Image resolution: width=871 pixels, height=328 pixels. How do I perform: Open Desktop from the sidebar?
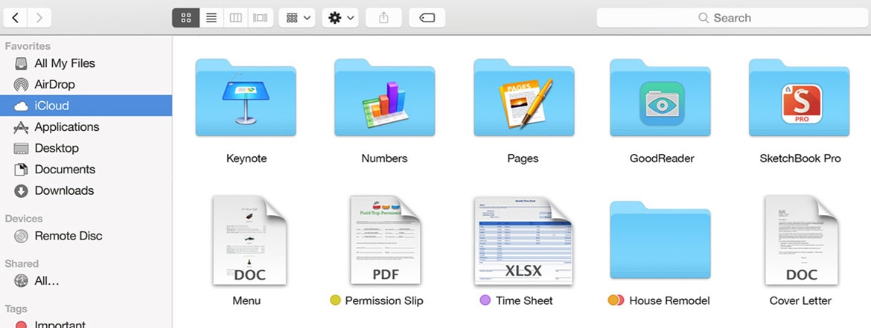86,148
